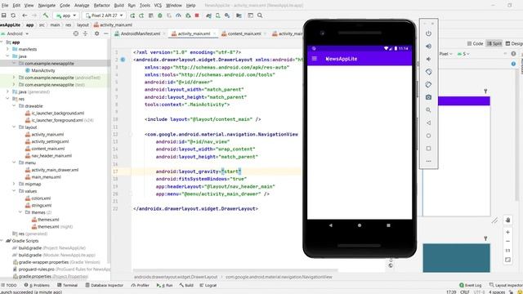Image resolution: width=523 pixels, height=294 pixels.
Task: Click the emulator toolbar Home circle
Action: click(428, 136)
